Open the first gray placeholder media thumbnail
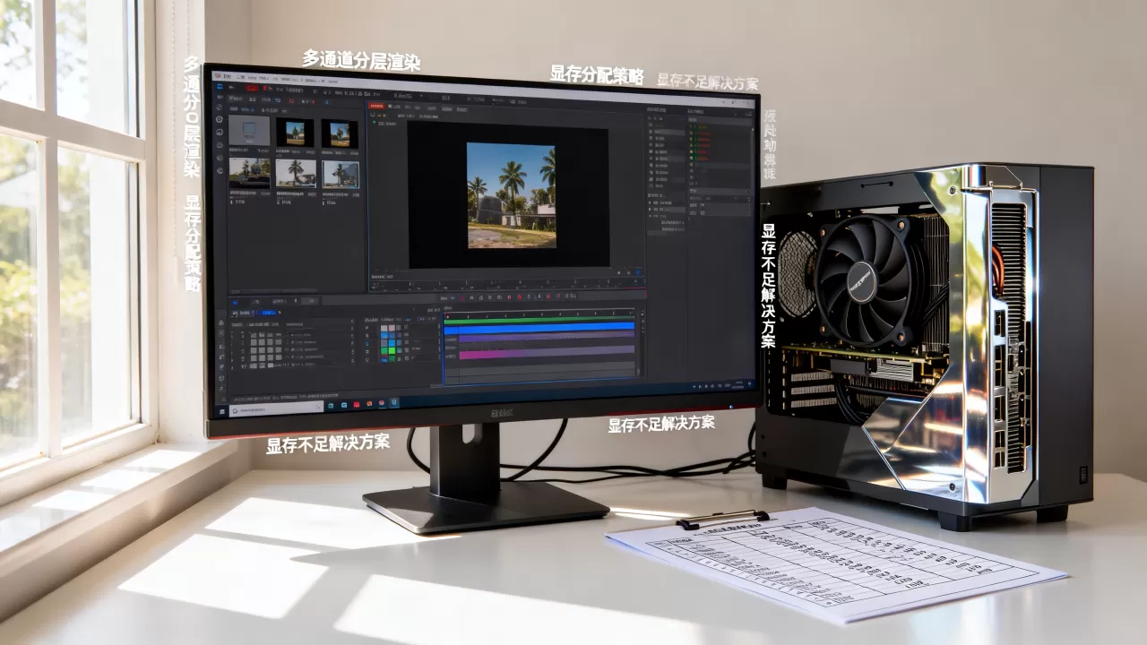The width and height of the screenshot is (1147, 645). tap(248, 132)
